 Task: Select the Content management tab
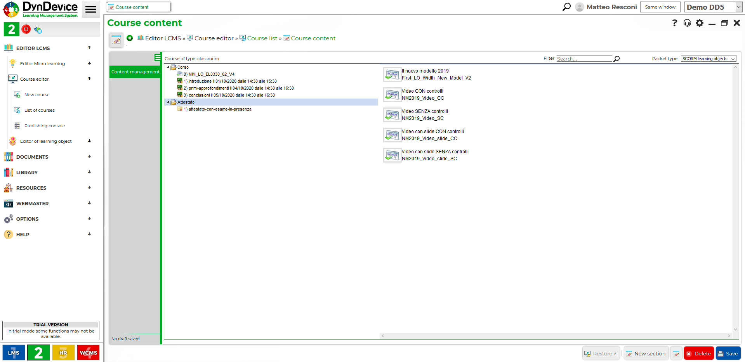pyautogui.click(x=135, y=72)
